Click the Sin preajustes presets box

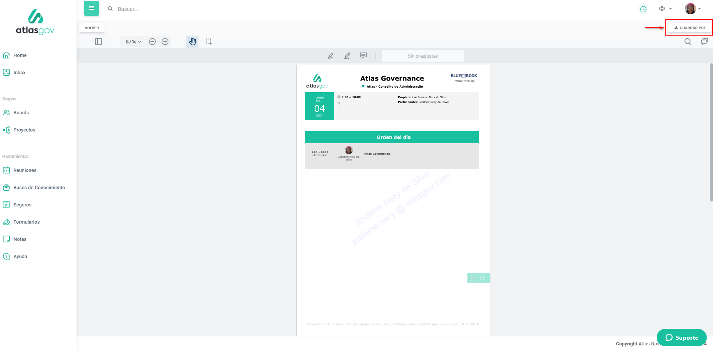[x=423, y=56]
